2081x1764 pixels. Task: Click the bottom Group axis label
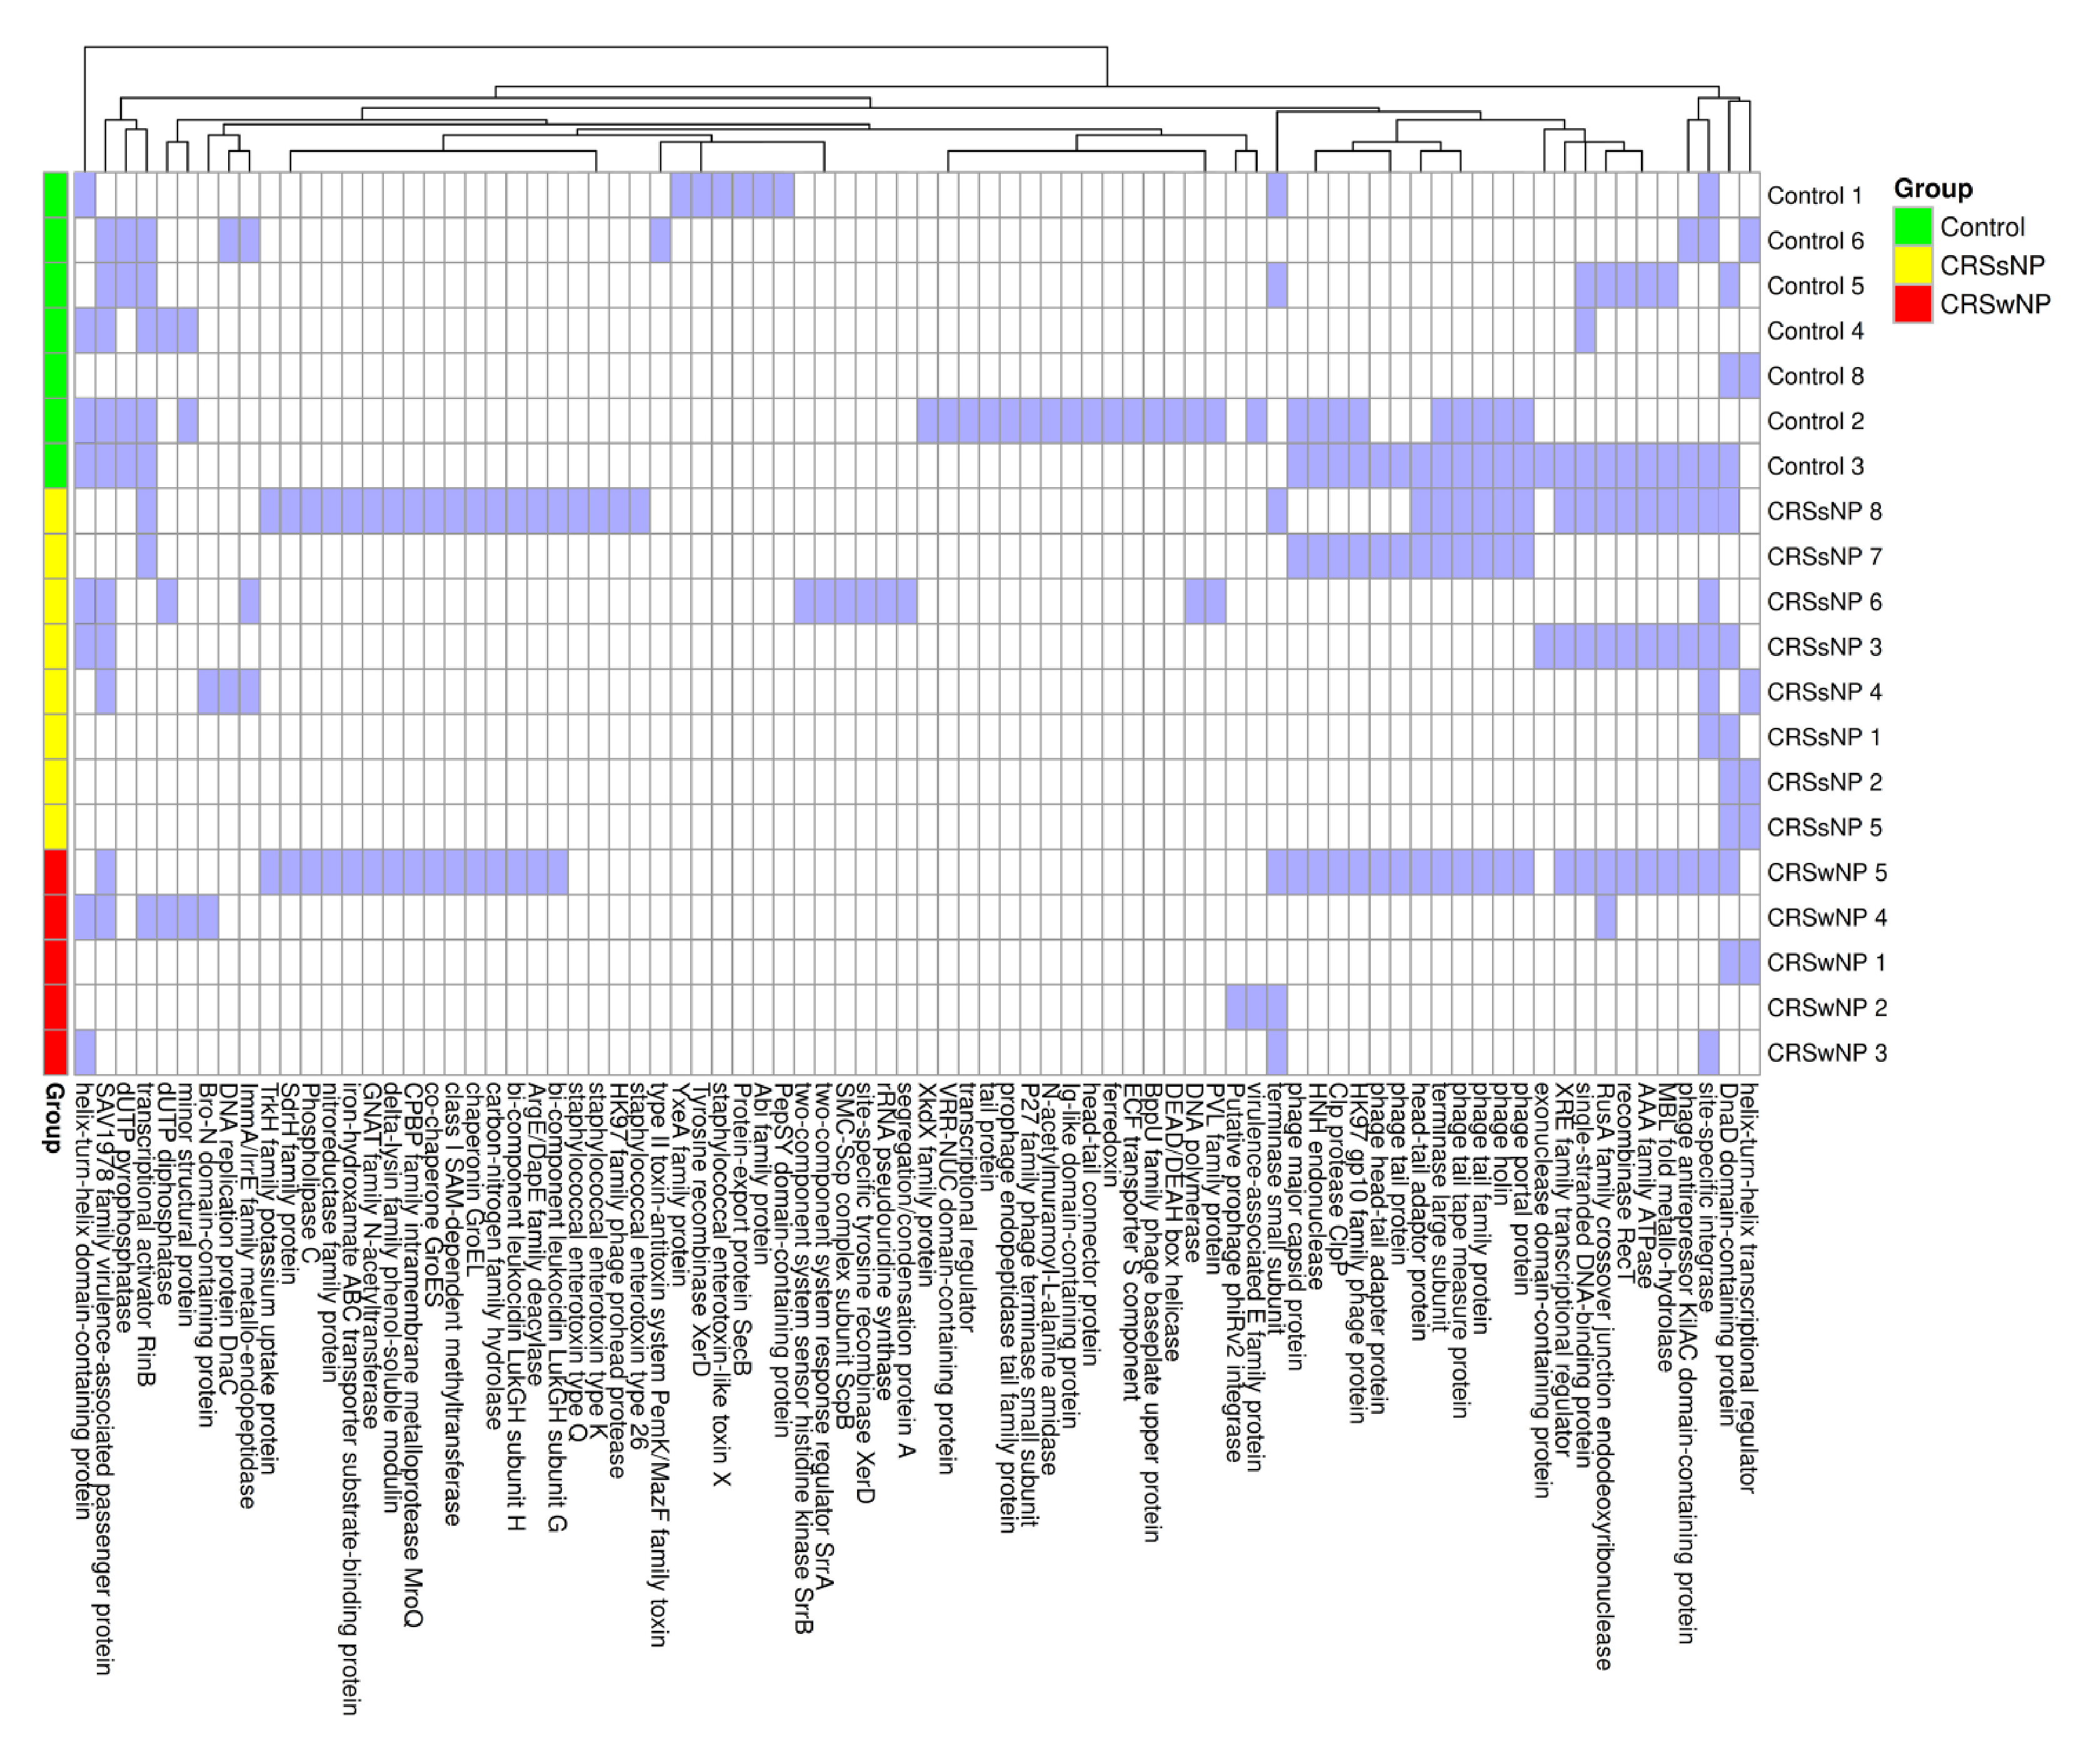pos(54,1117)
